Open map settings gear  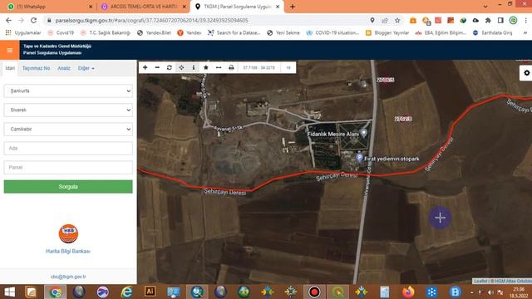click(526, 73)
